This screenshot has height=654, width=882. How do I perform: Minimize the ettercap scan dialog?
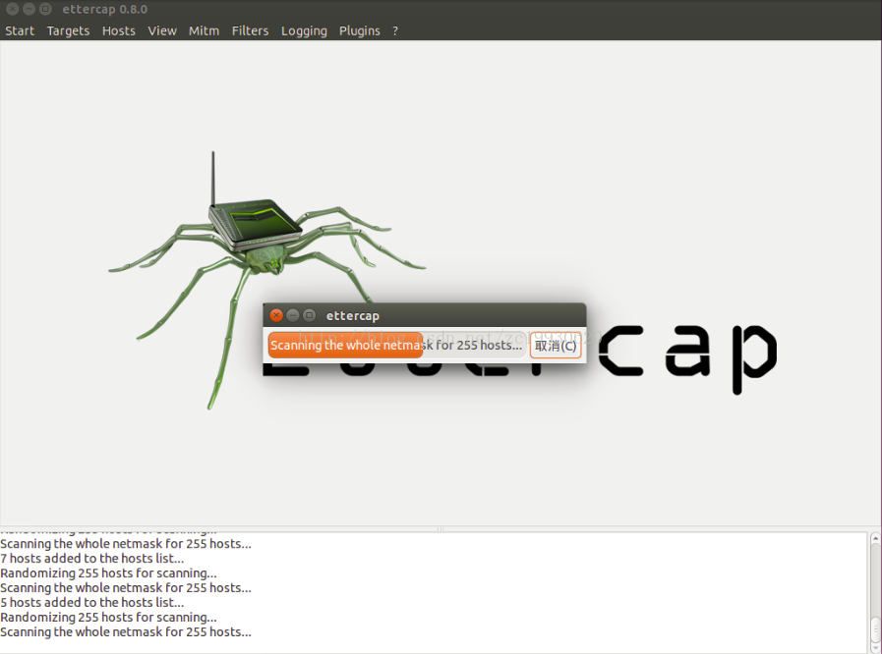pyautogui.click(x=292, y=315)
